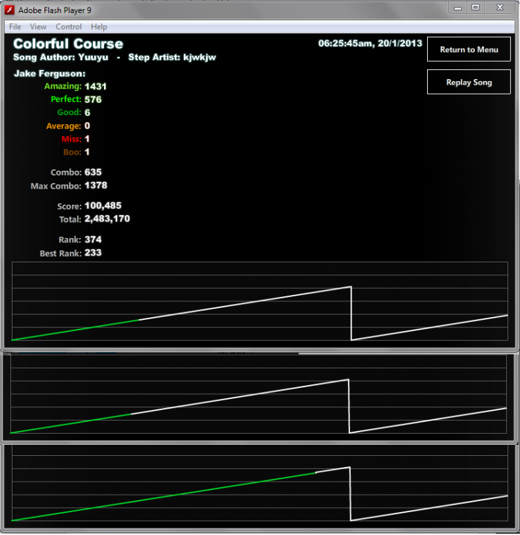Image resolution: width=520 pixels, height=535 pixels.
Task: Click the Amazing count 1431
Action: (96, 86)
